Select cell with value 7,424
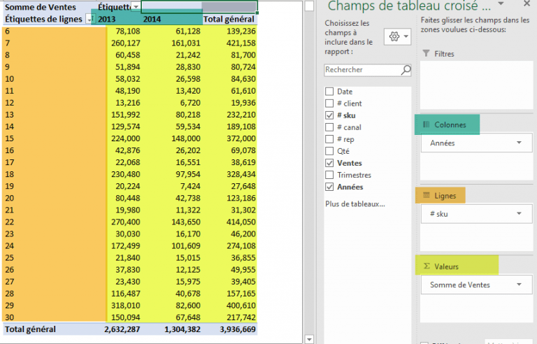This screenshot has height=344, width=537. [171, 187]
